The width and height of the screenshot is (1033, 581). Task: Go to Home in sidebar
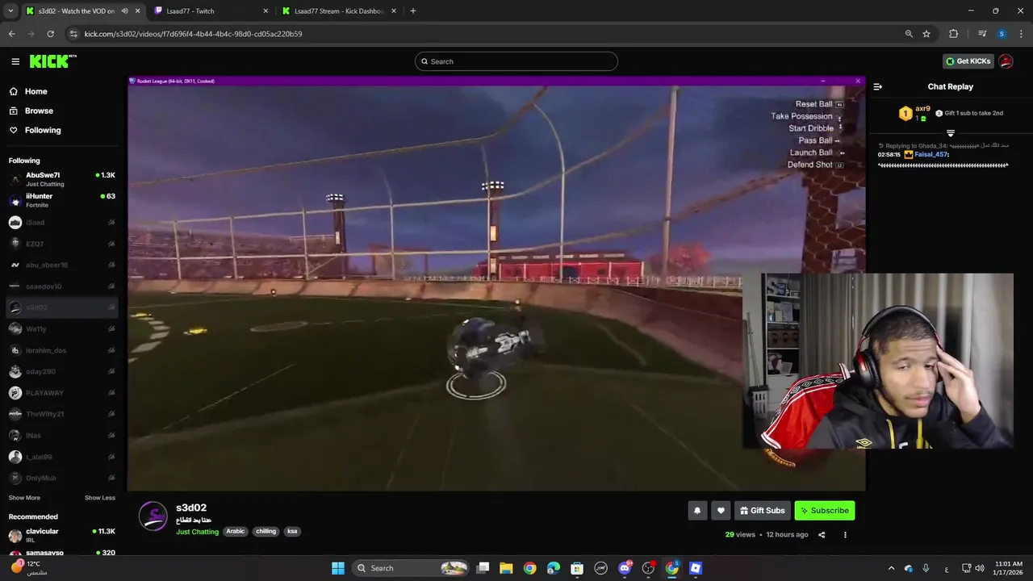click(36, 91)
